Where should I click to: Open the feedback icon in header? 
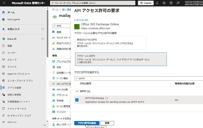178,3
